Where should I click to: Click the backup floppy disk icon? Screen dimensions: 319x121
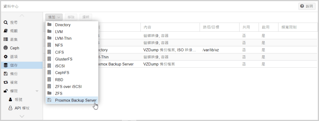(x=5, y=74)
